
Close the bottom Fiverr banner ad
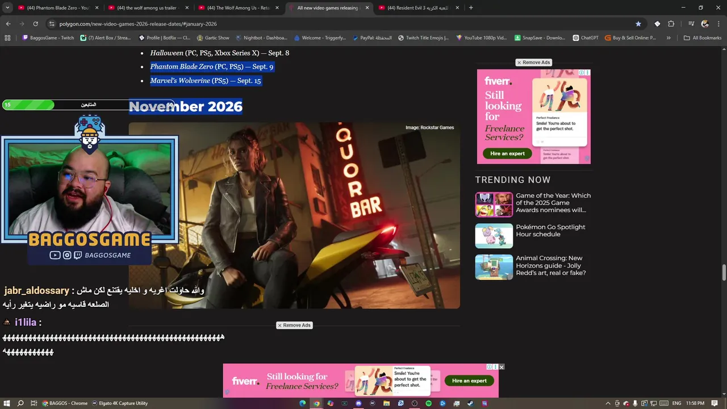[x=502, y=367]
